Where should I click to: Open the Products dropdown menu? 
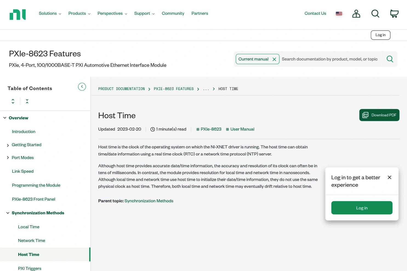(x=79, y=13)
